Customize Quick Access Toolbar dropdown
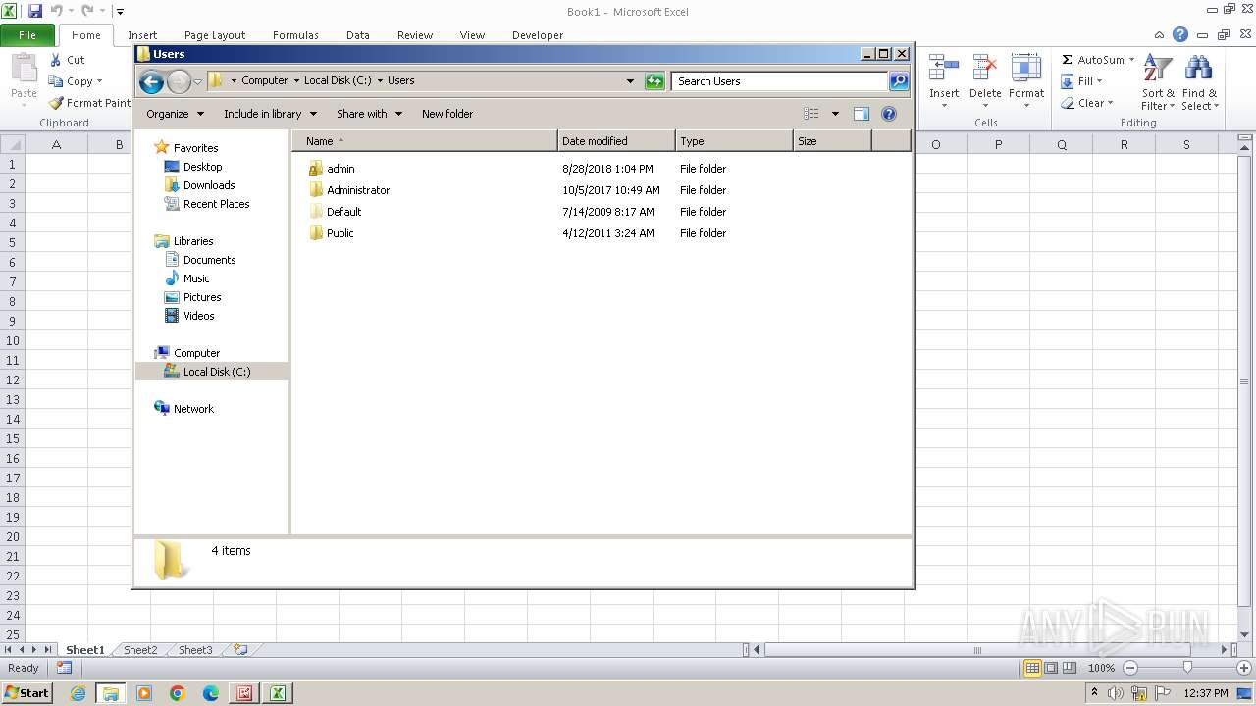Screen dimensions: 1256x706 coord(120,12)
